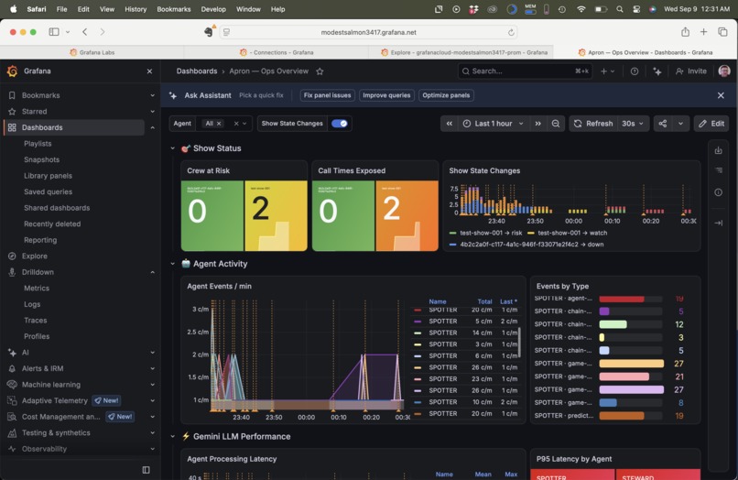Click Improve queries quick fix
The image size is (738, 480).
[x=386, y=95]
